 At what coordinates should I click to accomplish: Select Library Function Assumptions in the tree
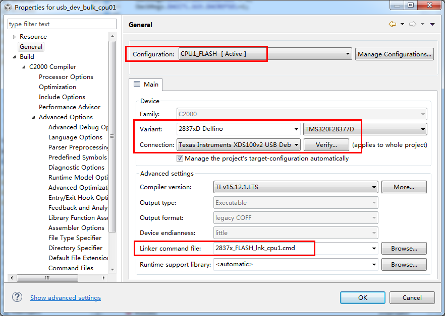(78, 217)
